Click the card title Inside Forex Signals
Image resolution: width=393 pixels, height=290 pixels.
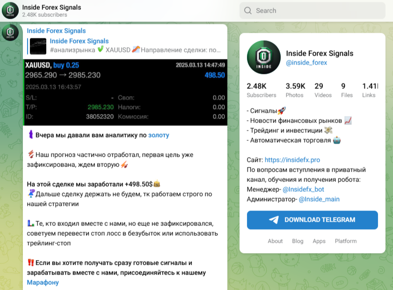click(320, 53)
